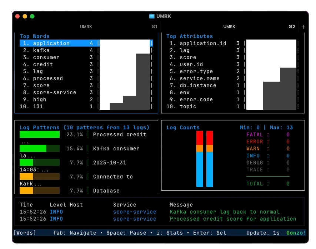Viewport: 316px width, 249px height.
Task: Switch to the first UMRK tab
Action: coord(86,27)
